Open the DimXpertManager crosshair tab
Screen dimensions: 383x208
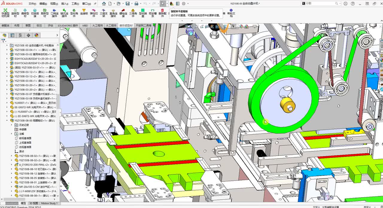[x=28, y=35]
